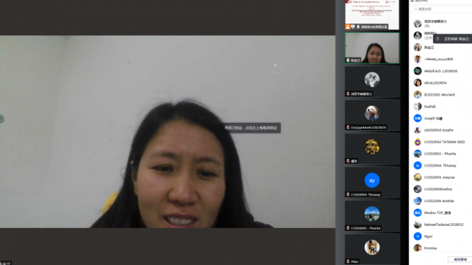Click the host avatar, second in member list
The image size is (472, 265).
(x=417, y=35)
